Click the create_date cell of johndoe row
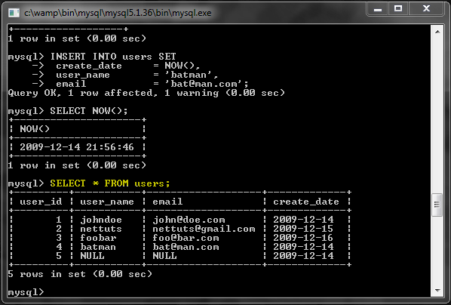This screenshot has width=451, height=305. pos(303,220)
